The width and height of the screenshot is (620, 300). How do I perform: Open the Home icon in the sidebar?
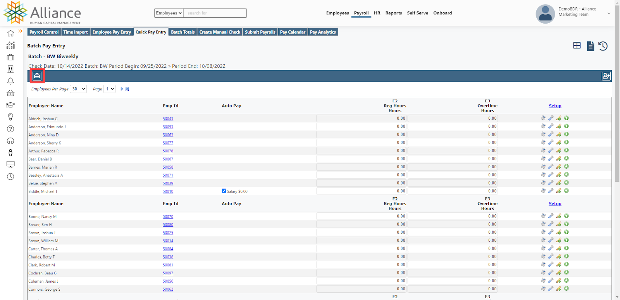point(10,33)
